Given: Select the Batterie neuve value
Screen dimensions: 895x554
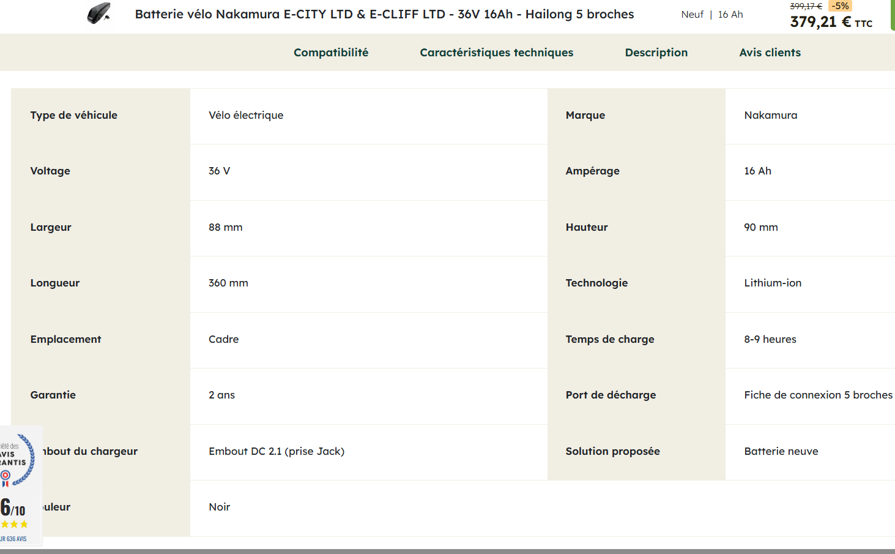Looking at the screenshot, I should (x=781, y=451).
